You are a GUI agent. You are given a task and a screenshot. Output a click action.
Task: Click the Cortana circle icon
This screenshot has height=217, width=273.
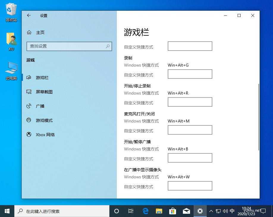pos(117,211)
